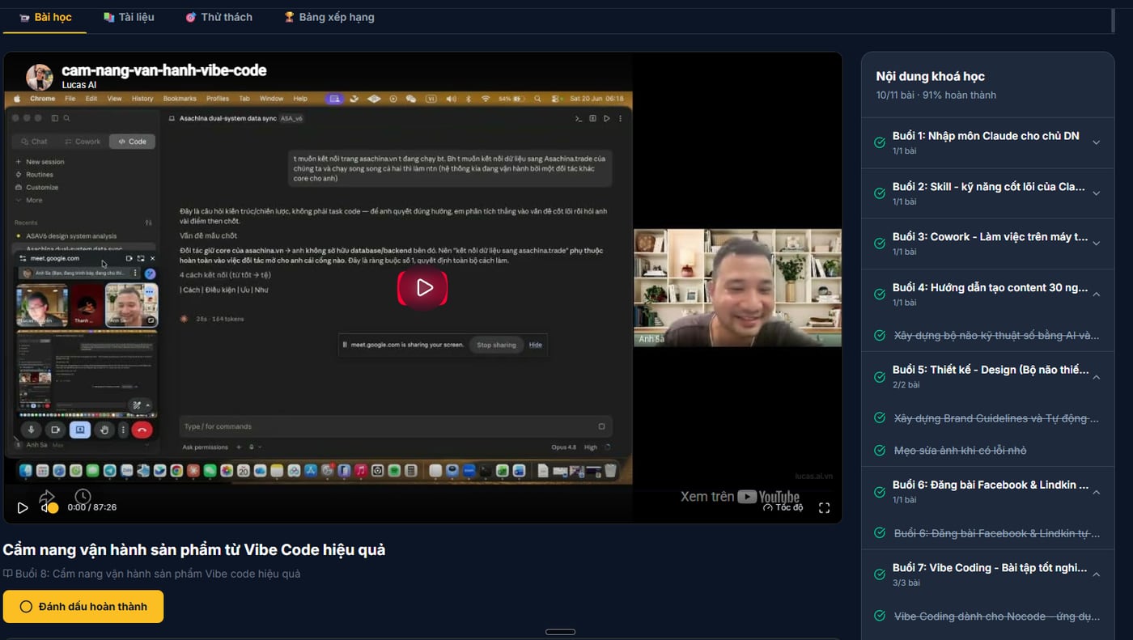Expand the Buổi 3 Cowork section chevron
The width and height of the screenshot is (1133, 640).
tap(1097, 244)
